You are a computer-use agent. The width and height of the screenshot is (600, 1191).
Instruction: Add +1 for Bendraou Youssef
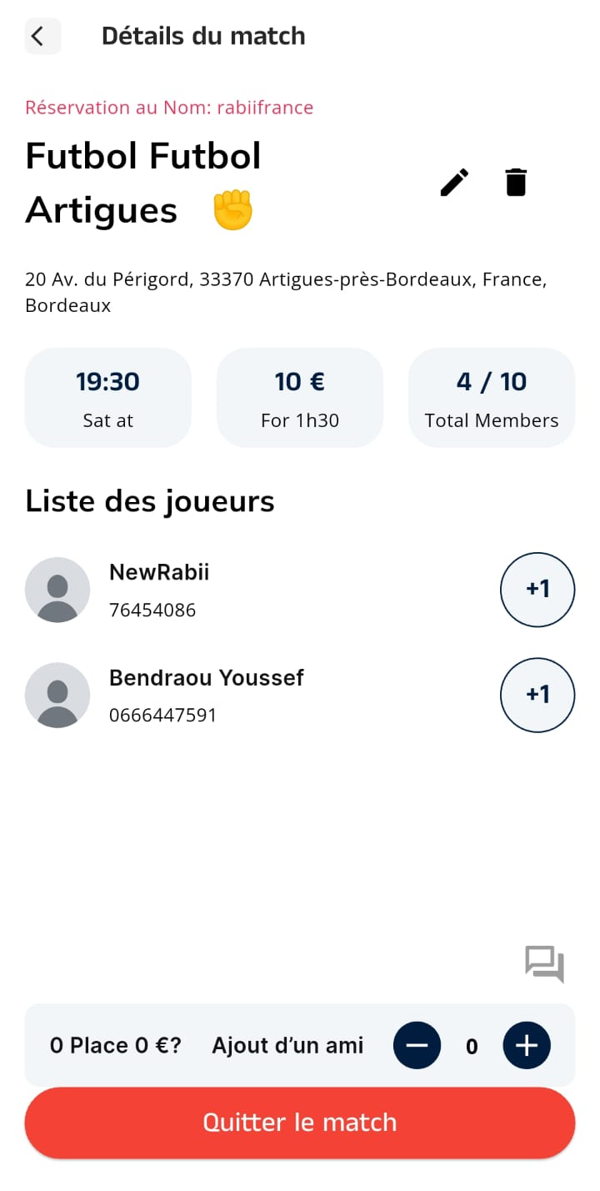[x=537, y=695]
